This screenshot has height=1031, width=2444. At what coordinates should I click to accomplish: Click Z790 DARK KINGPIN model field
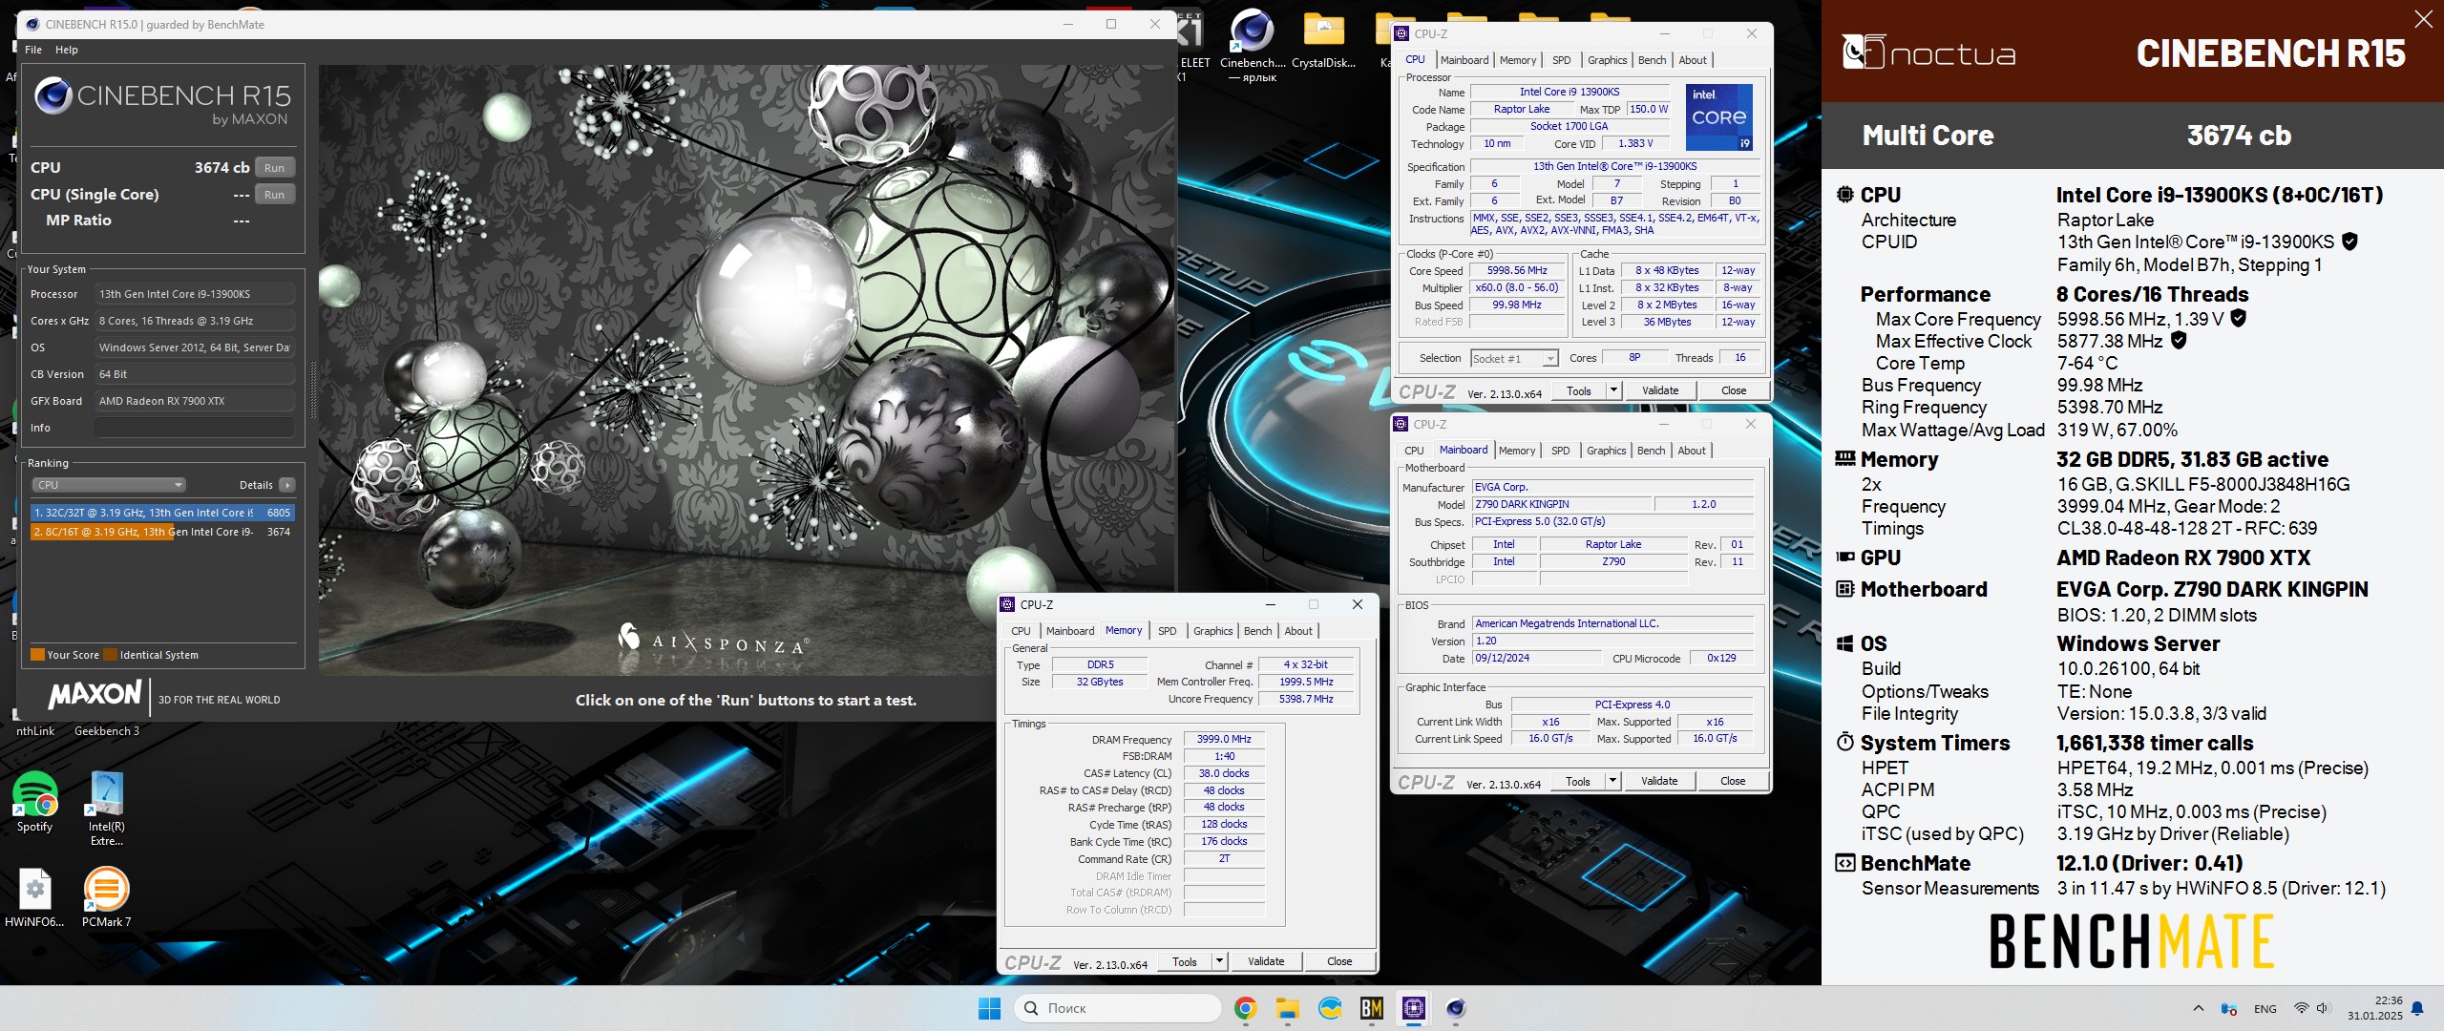click(1562, 504)
